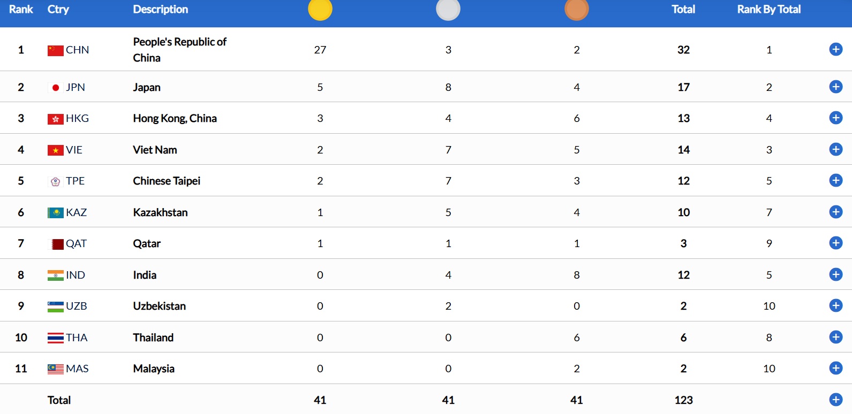Viewport: 852px width, 414px height.
Task: Click the silver medal column icon
Action: click(x=448, y=10)
